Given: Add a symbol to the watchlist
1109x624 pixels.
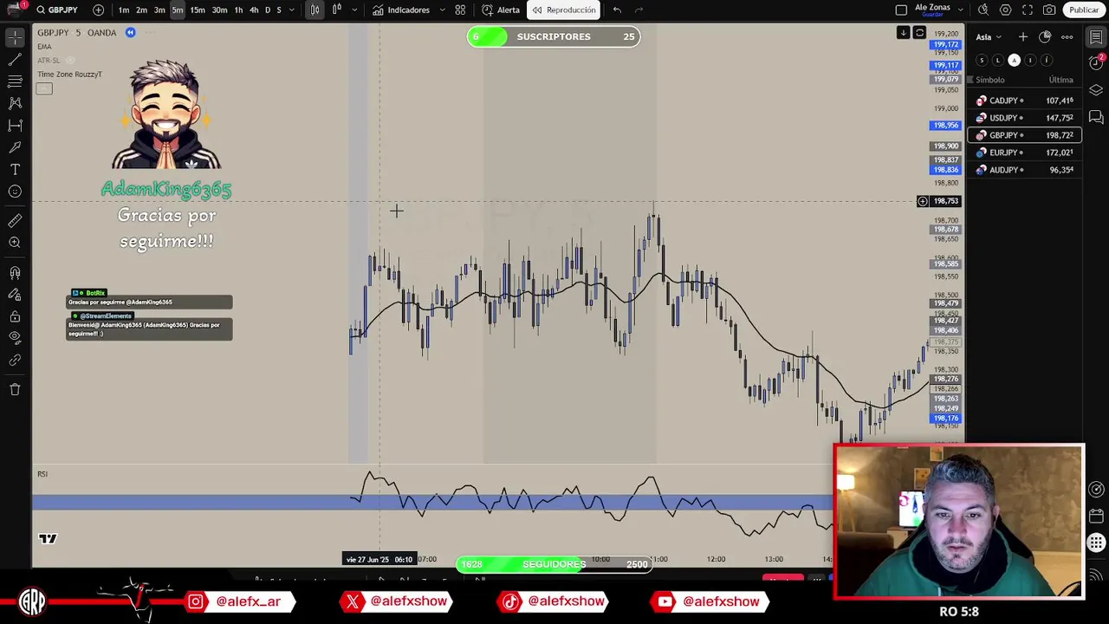Looking at the screenshot, I should (x=1023, y=37).
